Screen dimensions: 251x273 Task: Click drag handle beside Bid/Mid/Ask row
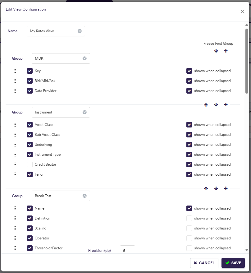pos(15,81)
